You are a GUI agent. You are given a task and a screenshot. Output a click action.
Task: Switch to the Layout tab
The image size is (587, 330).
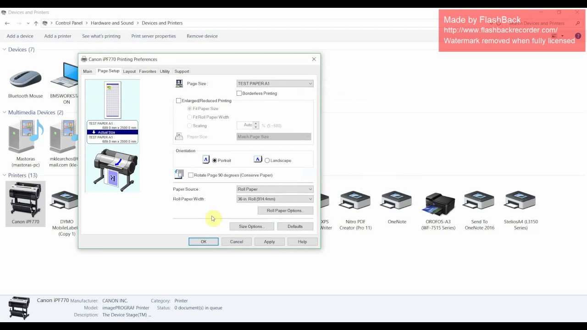(x=129, y=71)
